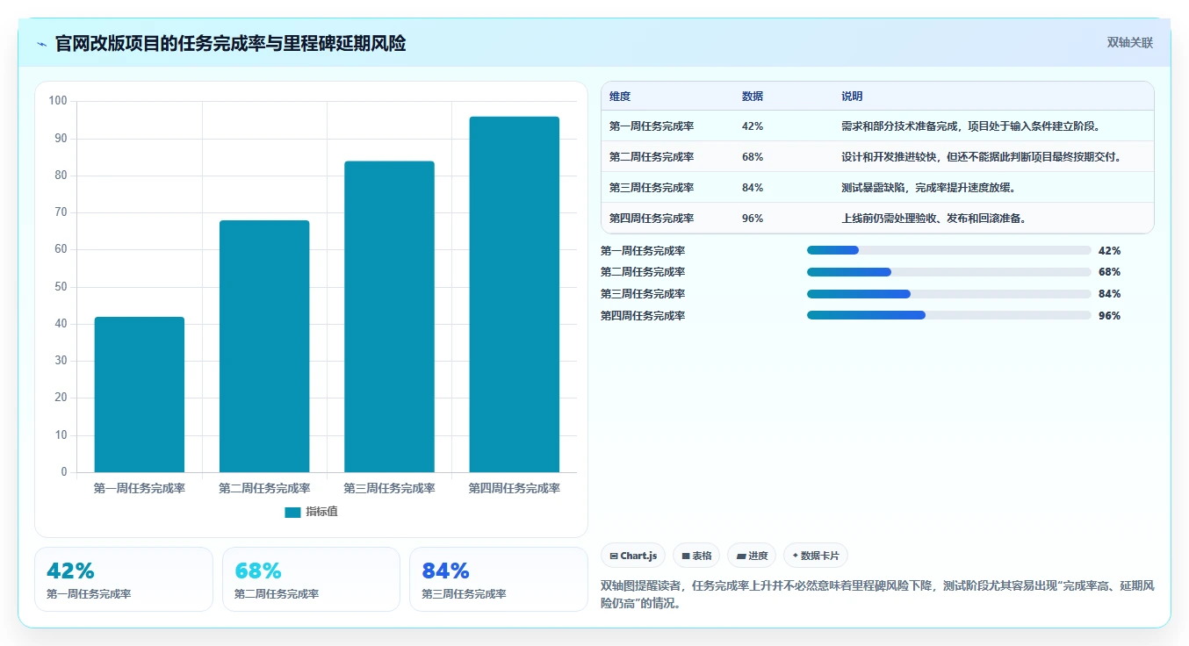Click the 96% value in the table

click(753, 219)
